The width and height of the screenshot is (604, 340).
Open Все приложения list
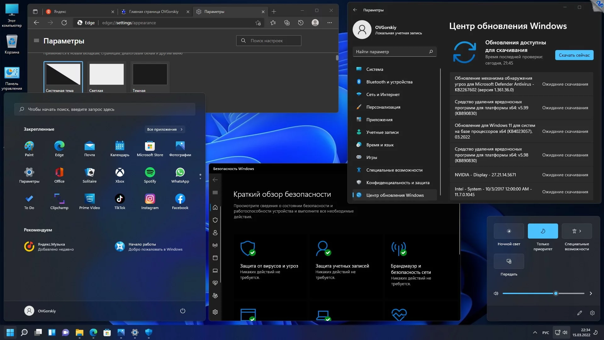(x=165, y=129)
